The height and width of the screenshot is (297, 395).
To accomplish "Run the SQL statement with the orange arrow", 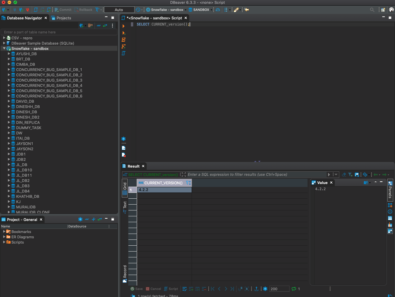I will [124, 26].
